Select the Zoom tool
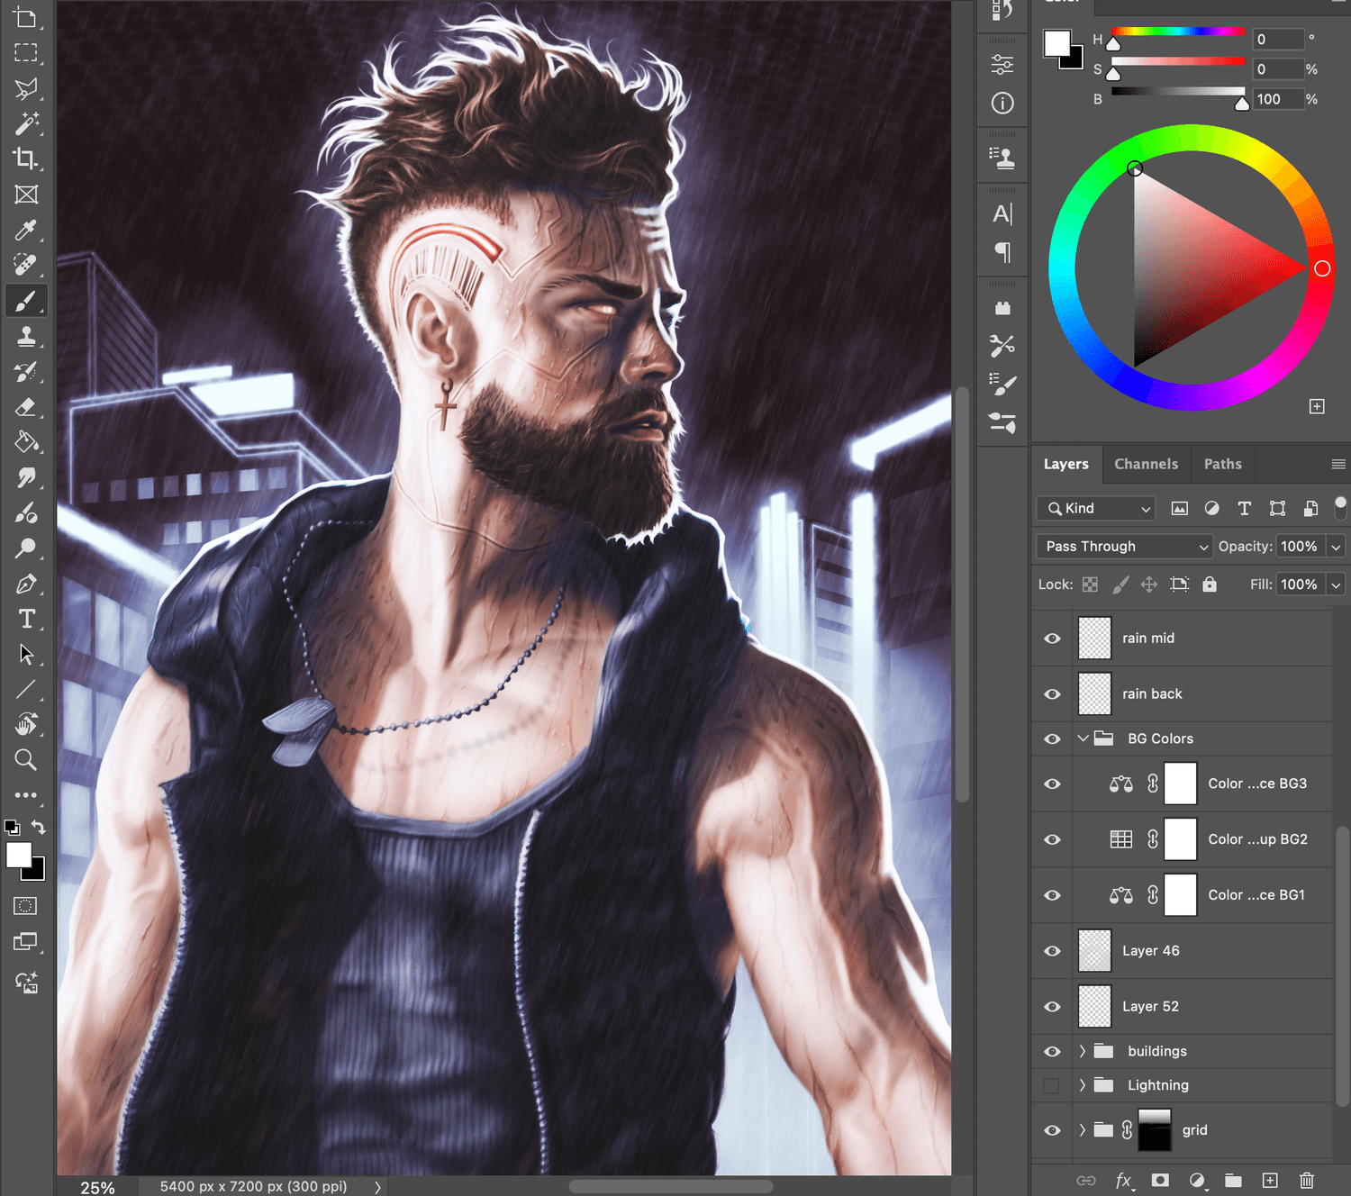This screenshot has width=1351, height=1196. (x=26, y=760)
